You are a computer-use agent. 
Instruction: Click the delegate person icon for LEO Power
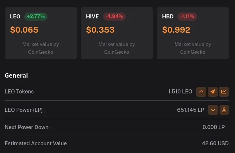coord(224,110)
